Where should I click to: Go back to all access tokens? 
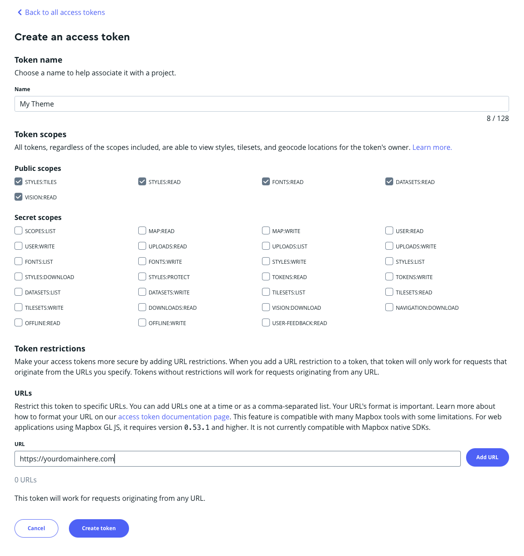point(65,12)
